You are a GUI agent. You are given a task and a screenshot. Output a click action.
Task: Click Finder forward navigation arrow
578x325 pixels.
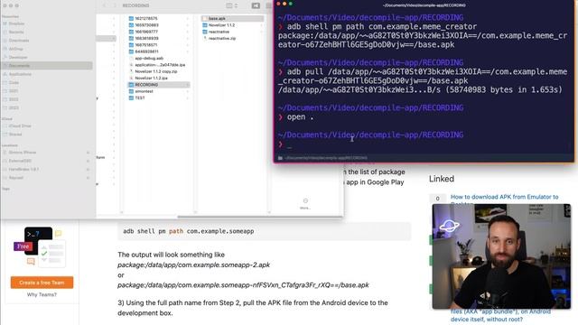[115, 5]
